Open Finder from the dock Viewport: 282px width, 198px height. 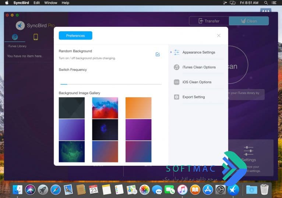pos(17,190)
